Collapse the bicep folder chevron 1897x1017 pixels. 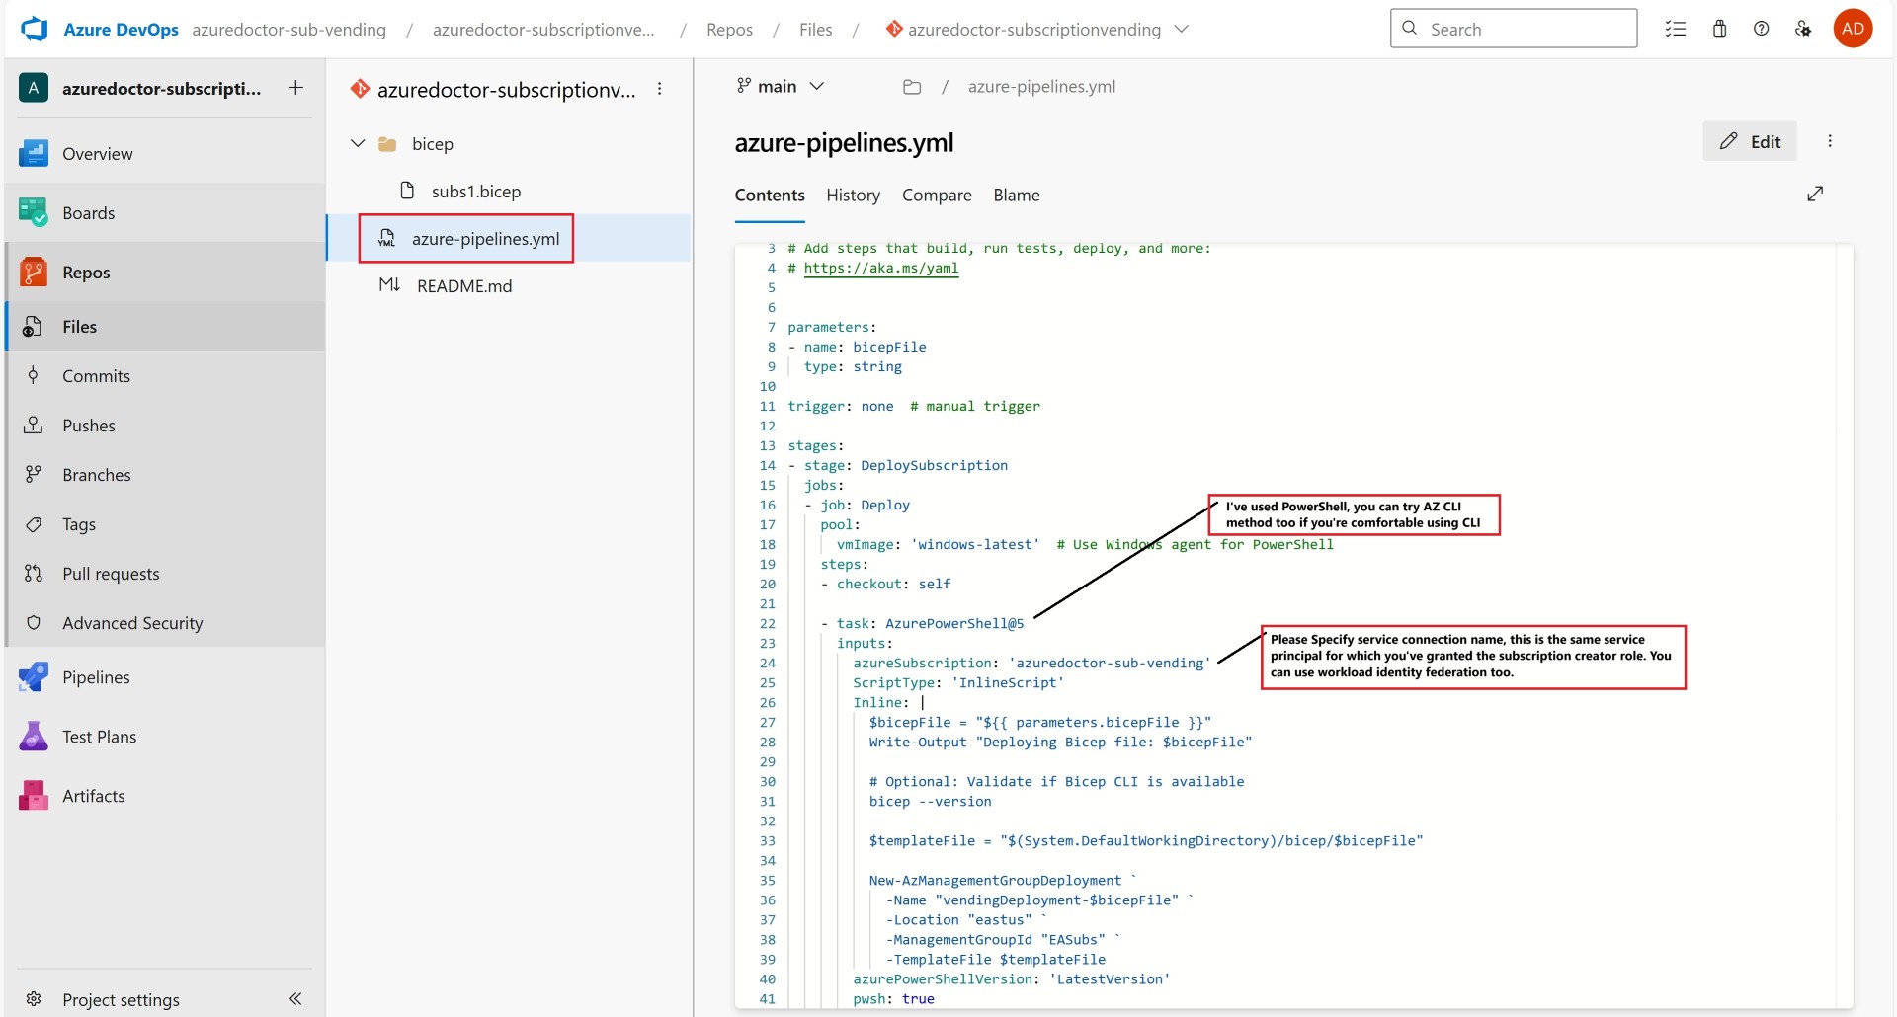(358, 144)
